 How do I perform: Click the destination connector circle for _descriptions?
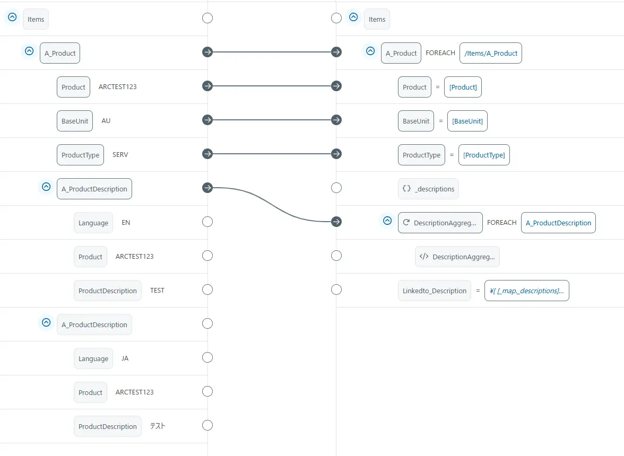pos(336,188)
